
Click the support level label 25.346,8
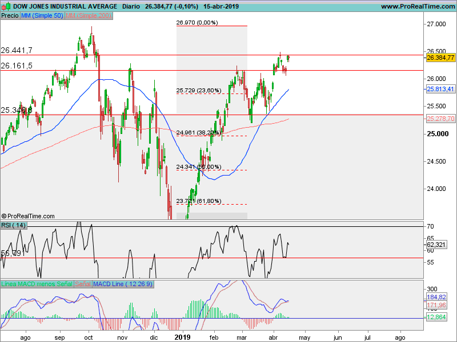tap(17, 110)
